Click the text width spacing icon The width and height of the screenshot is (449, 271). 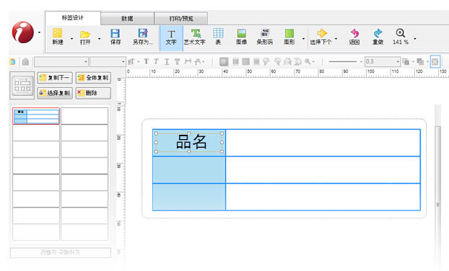pos(188,61)
